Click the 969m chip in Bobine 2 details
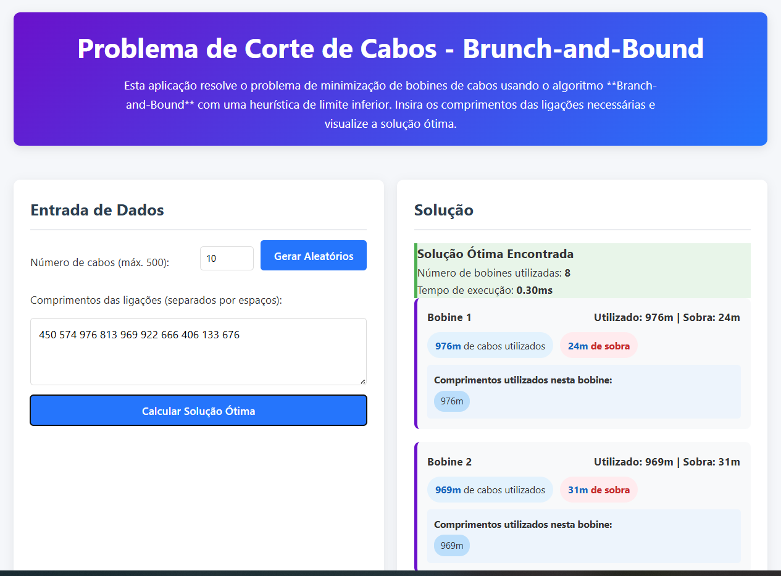 click(x=451, y=545)
